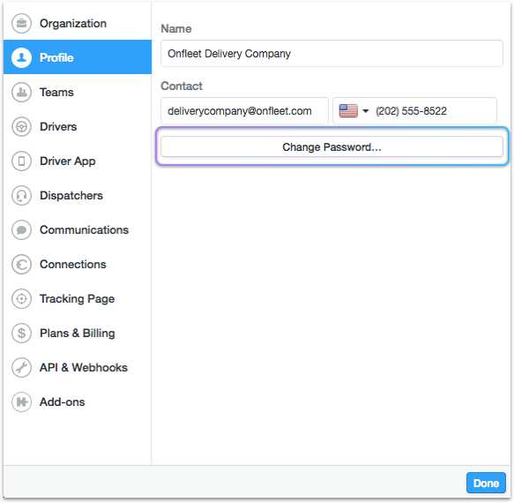Click the Driver App phone icon

pyautogui.click(x=22, y=161)
